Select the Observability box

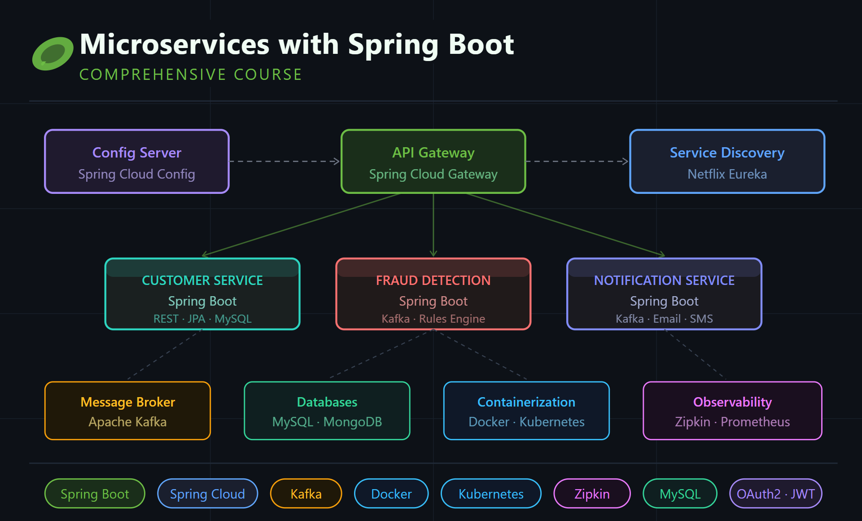coord(733,411)
